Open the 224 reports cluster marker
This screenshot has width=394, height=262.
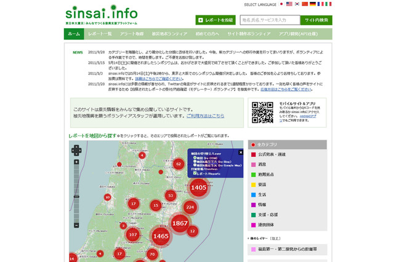(x=190, y=207)
